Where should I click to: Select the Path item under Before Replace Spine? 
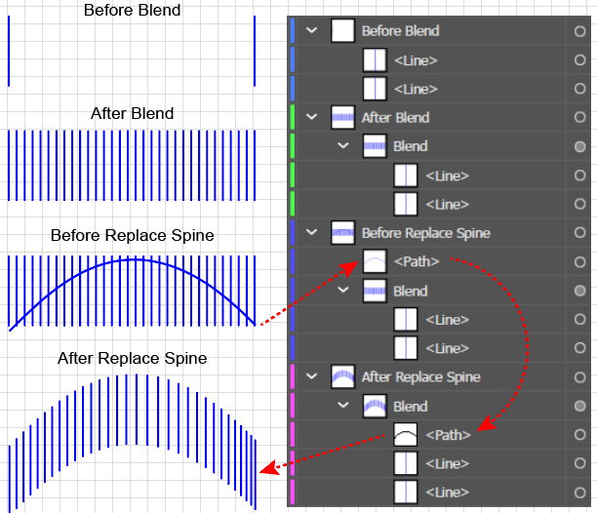pyautogui.click(x=416, y=261)
